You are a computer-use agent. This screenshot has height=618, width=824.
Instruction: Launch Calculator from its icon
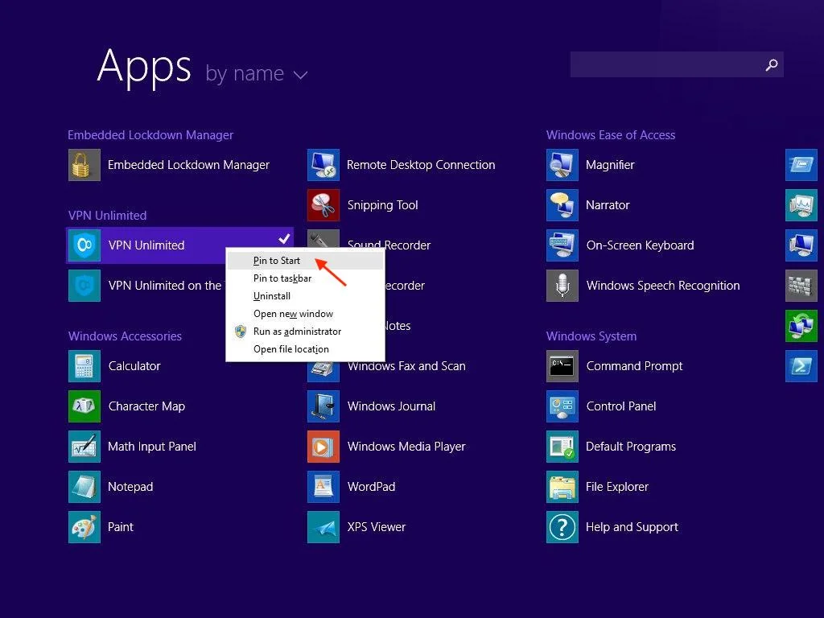84,366
